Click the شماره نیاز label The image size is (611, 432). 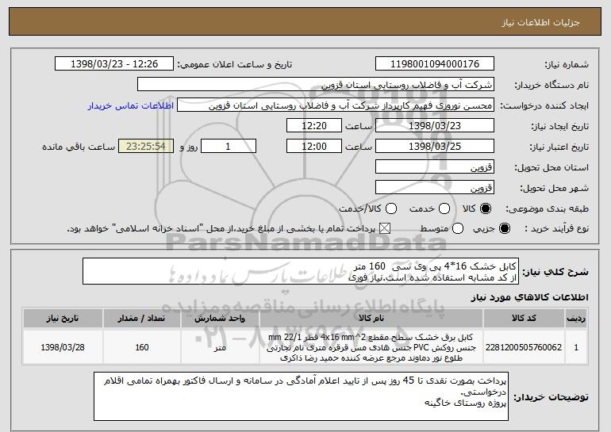click(x=567, y=64)
